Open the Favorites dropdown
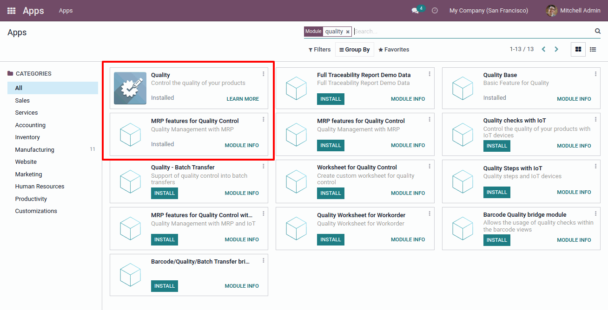This screenshot has height=310, width=608. click(394, 50)
